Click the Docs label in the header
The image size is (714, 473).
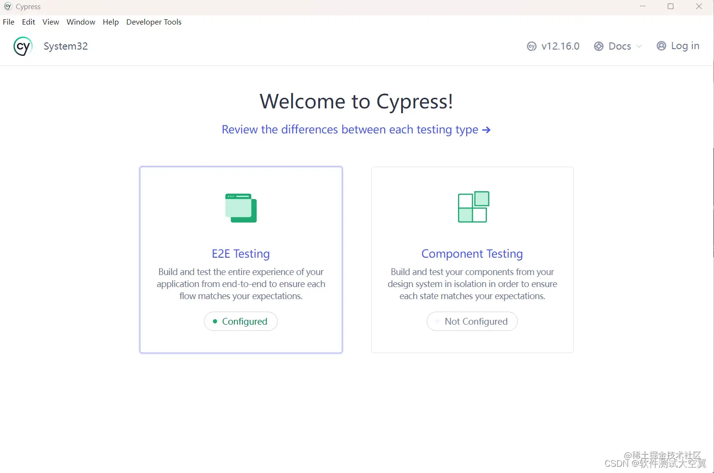coord(620,46)
